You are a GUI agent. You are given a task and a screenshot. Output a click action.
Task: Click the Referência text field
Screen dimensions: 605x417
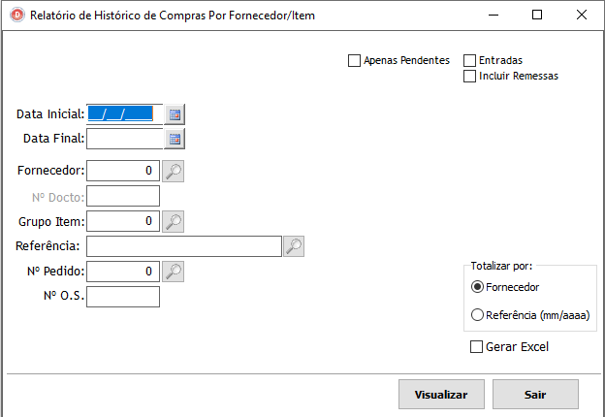(x=184, y=246)
